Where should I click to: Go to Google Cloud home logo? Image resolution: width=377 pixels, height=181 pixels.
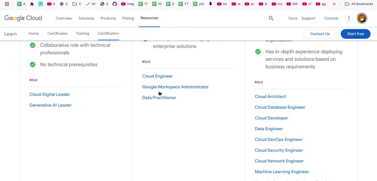[23, 18]
